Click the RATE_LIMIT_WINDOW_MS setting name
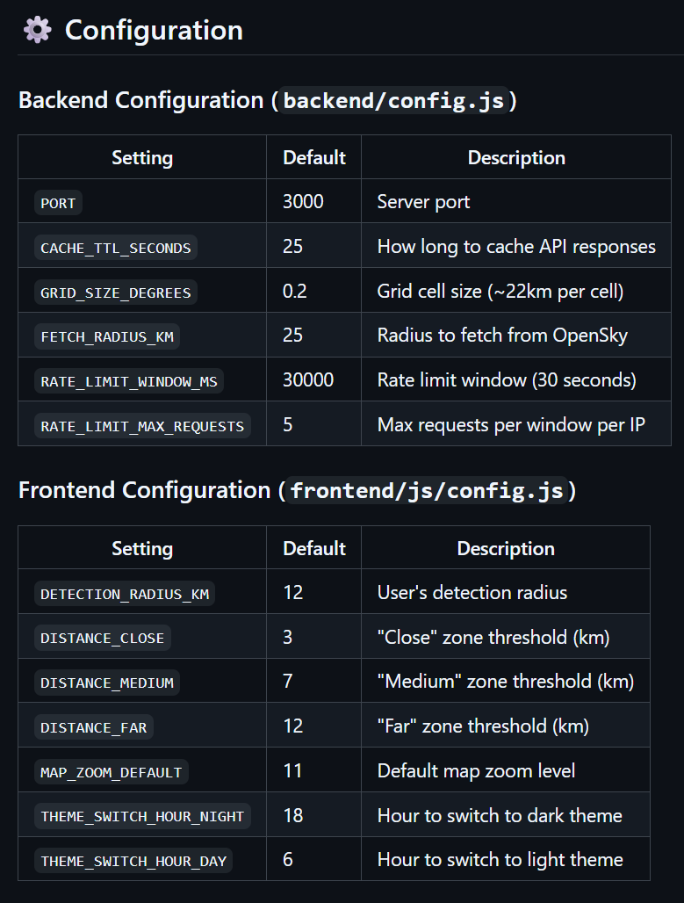This screenshot has height=903, width=684. (x=129, y=381)
